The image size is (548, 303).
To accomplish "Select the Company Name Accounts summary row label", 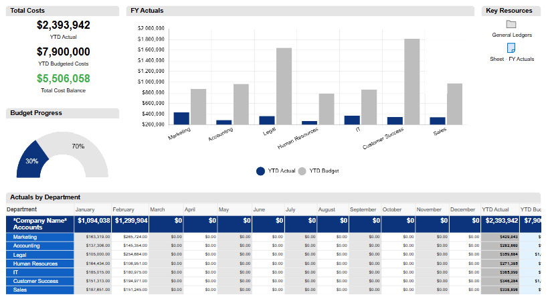I will coord(40,223).
